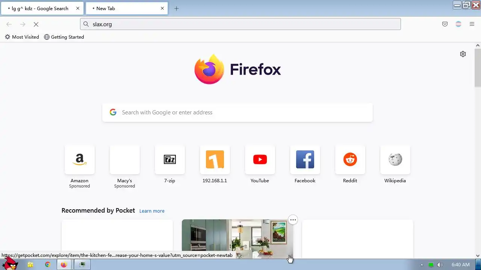
Task: Open a new tab with plus
Action: pyautogui.click(x=177, y=8)
